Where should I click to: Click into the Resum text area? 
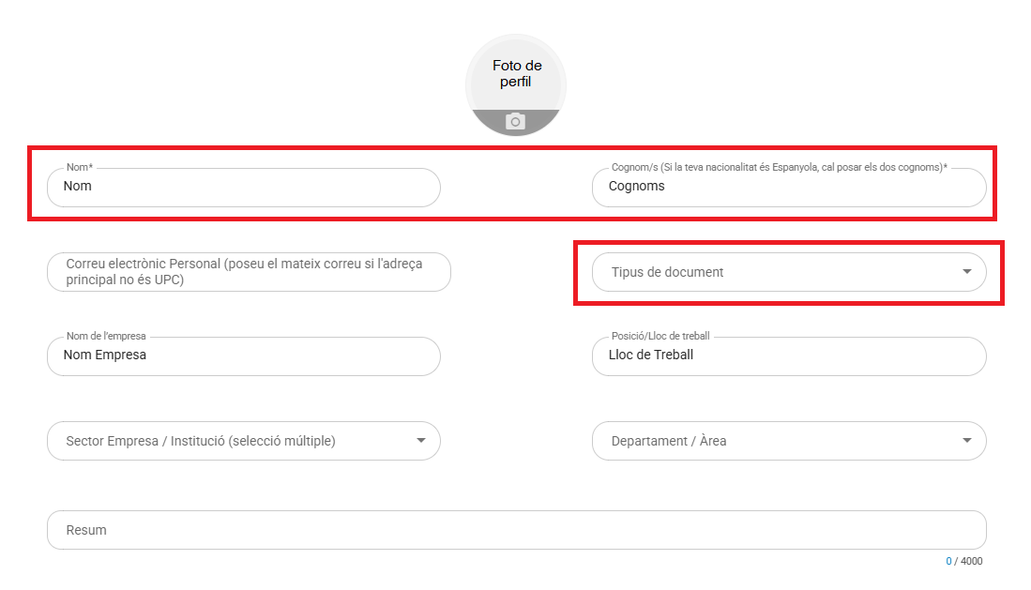pyautogui.click(x=516, y=530)
